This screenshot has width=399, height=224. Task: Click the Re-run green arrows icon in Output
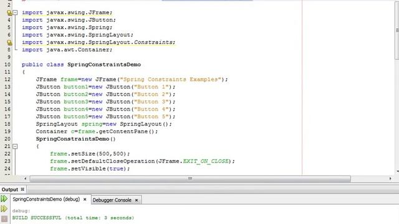tap(4, 199)
